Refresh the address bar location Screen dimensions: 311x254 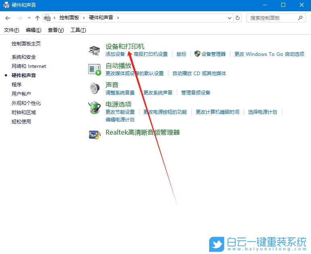238,18
